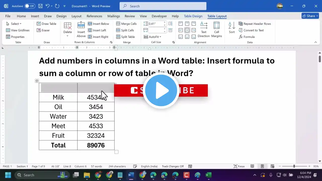
Task: Open word count via 57 words
Action: 96,166
